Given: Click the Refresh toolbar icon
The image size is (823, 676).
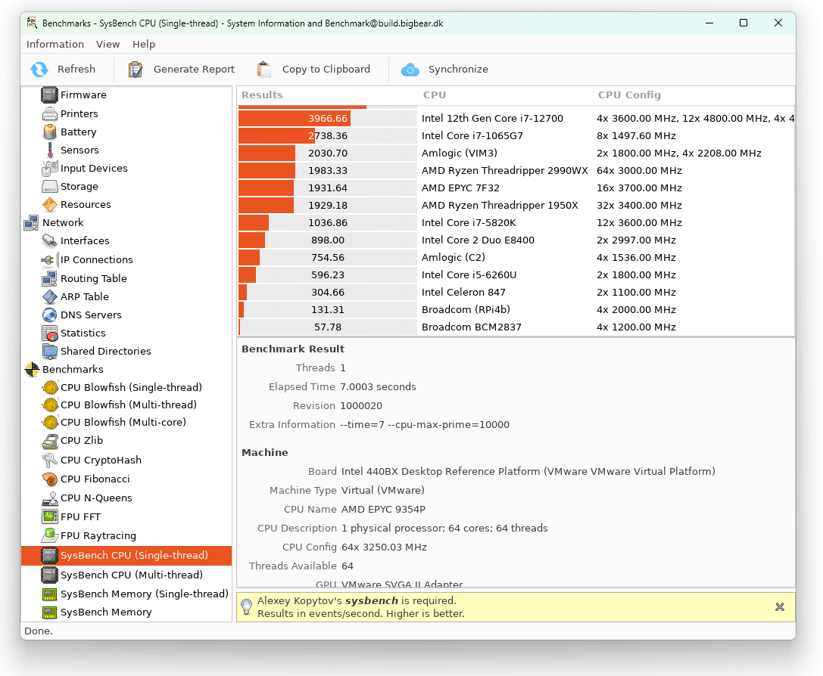Looking at the screenshot, I should pyautogui.click(x=39, y=69).
